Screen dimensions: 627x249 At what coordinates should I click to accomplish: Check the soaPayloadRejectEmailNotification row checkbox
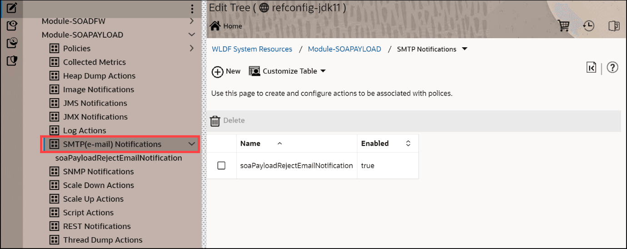point(221,165)
